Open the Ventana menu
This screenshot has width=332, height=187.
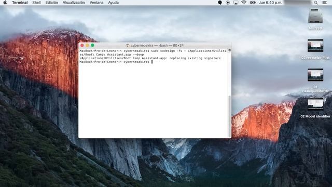click(96, 3)
